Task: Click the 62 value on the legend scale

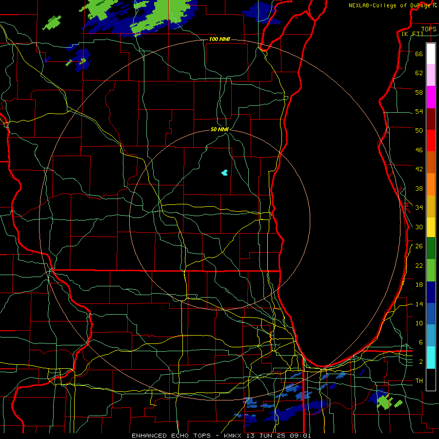Action: pos(419,73)
